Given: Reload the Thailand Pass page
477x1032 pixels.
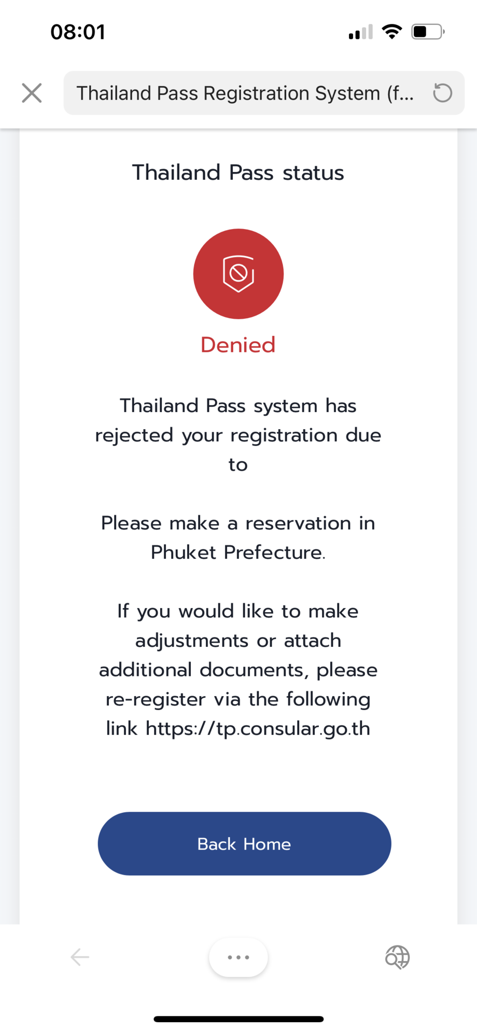Looking at the screenshot, I should click(x=442, y=93).
